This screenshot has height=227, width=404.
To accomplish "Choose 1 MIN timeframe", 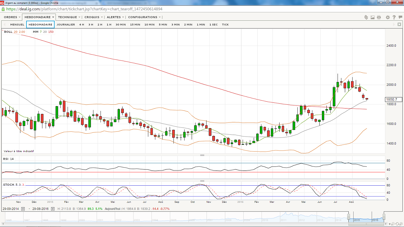I will click(x=201, y=25).
